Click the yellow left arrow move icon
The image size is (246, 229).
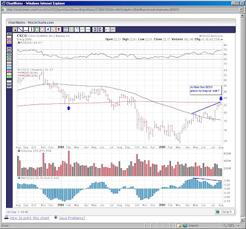95,29
